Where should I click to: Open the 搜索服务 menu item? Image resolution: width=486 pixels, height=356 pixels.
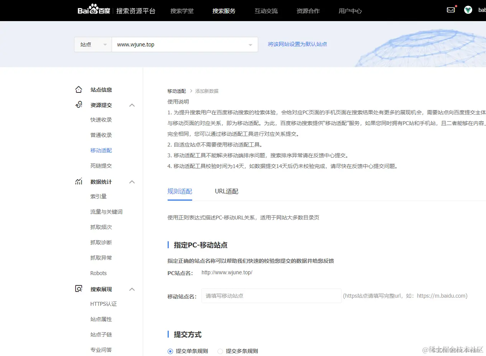tap(224, 11)
